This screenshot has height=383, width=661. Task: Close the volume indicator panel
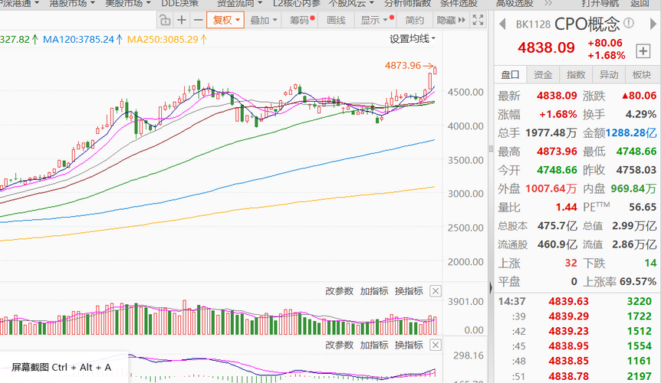click(436, 291)
